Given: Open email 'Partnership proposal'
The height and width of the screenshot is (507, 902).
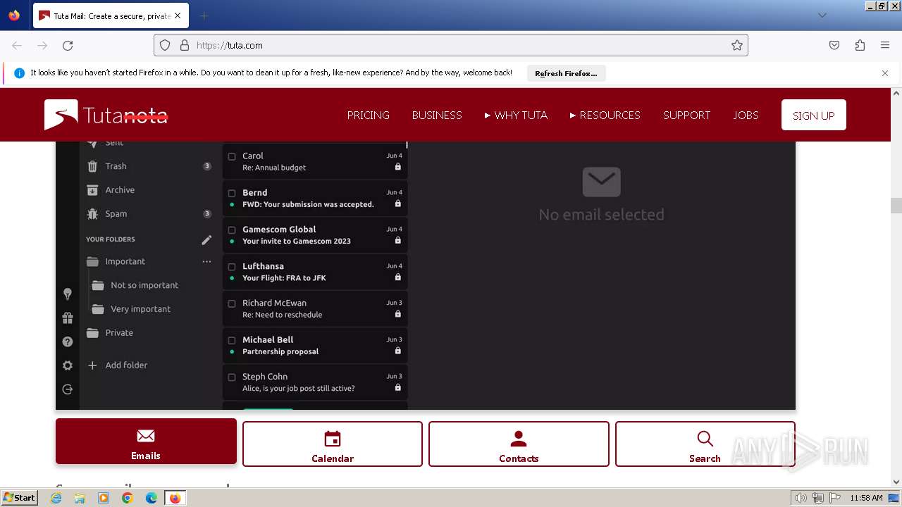Looking at the screenshot, I should click(x=315, y=345).
